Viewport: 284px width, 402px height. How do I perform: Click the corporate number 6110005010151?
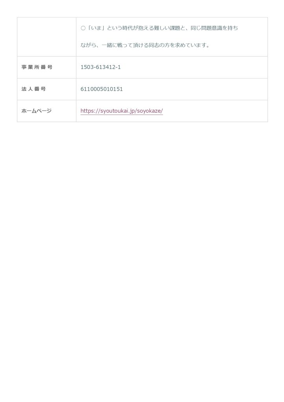pyautogui.click(x=102, y=89)
